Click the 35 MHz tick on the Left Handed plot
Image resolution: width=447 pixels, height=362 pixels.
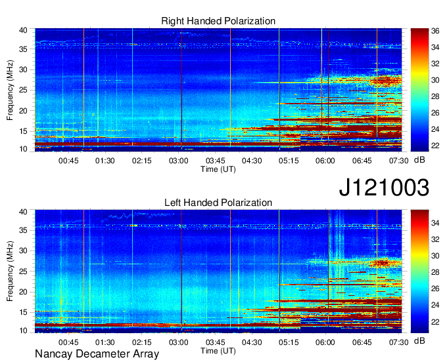[x=23, y=230]
